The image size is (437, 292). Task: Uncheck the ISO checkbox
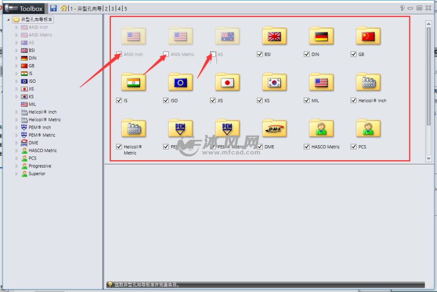pos(166,100)
